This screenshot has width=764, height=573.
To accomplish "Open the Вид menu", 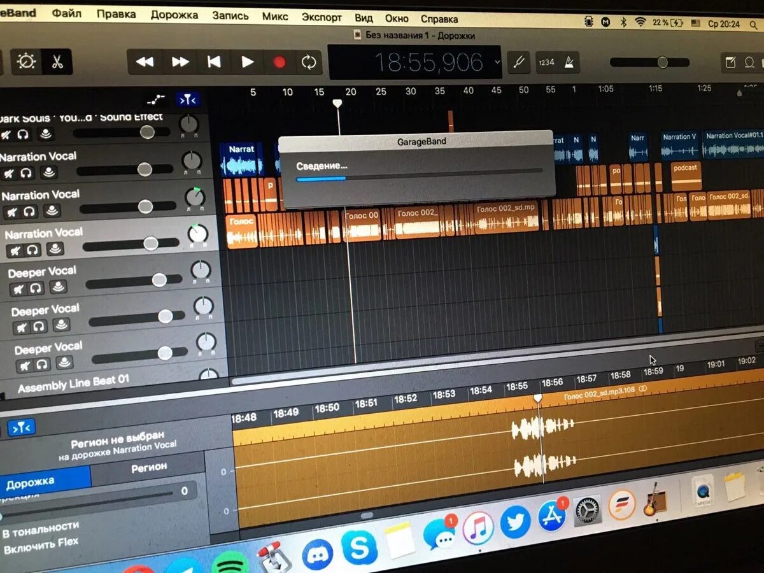I will [364, 18].
